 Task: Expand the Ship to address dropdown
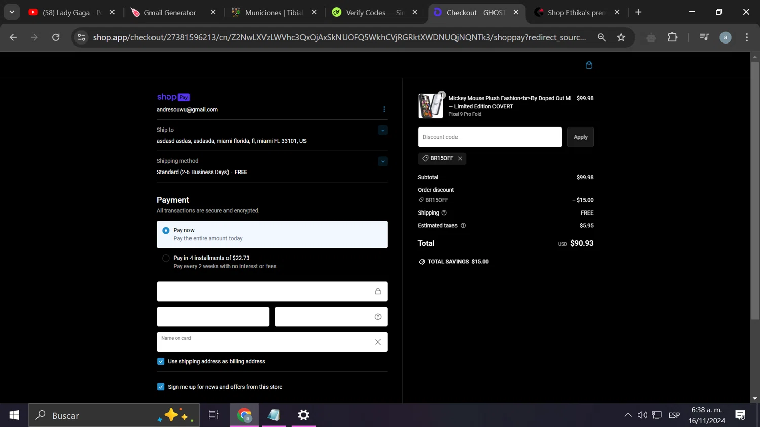click(383, 131)
